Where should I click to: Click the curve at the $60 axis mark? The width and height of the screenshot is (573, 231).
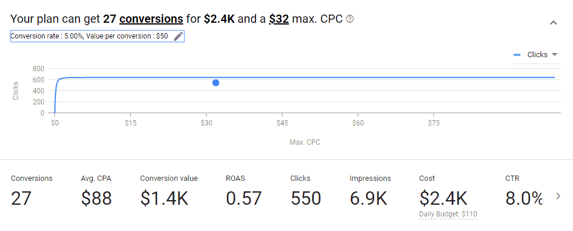pyautogui.click(x=358, y=78)
